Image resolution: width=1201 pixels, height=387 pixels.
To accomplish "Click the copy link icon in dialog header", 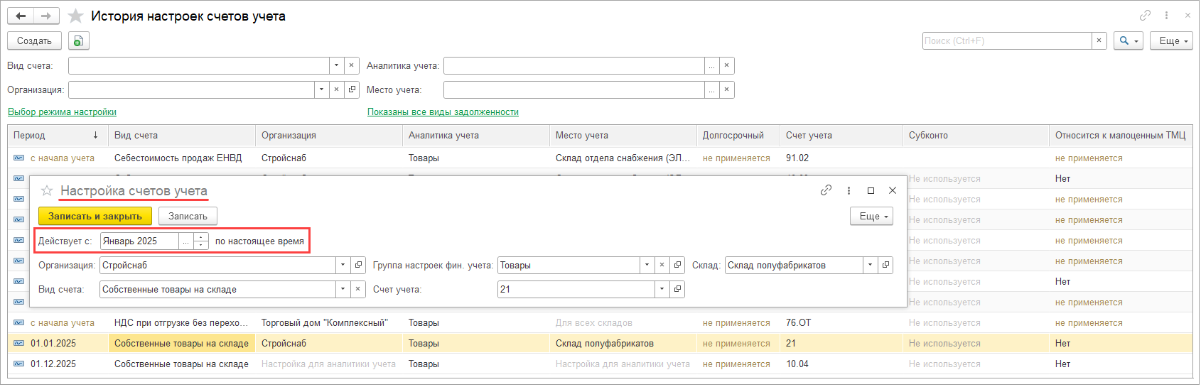I will 826,190.
